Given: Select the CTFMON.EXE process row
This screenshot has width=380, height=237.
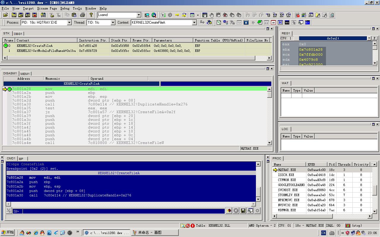Looking at the screenshot, I should pos(322,180).
